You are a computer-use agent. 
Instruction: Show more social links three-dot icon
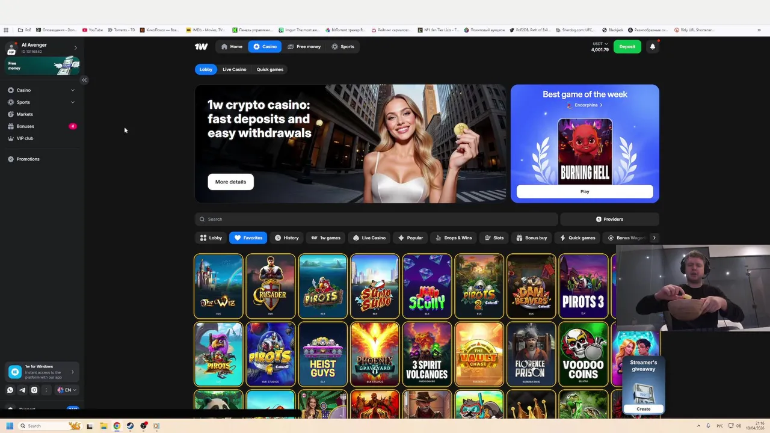tap(46, 390)
